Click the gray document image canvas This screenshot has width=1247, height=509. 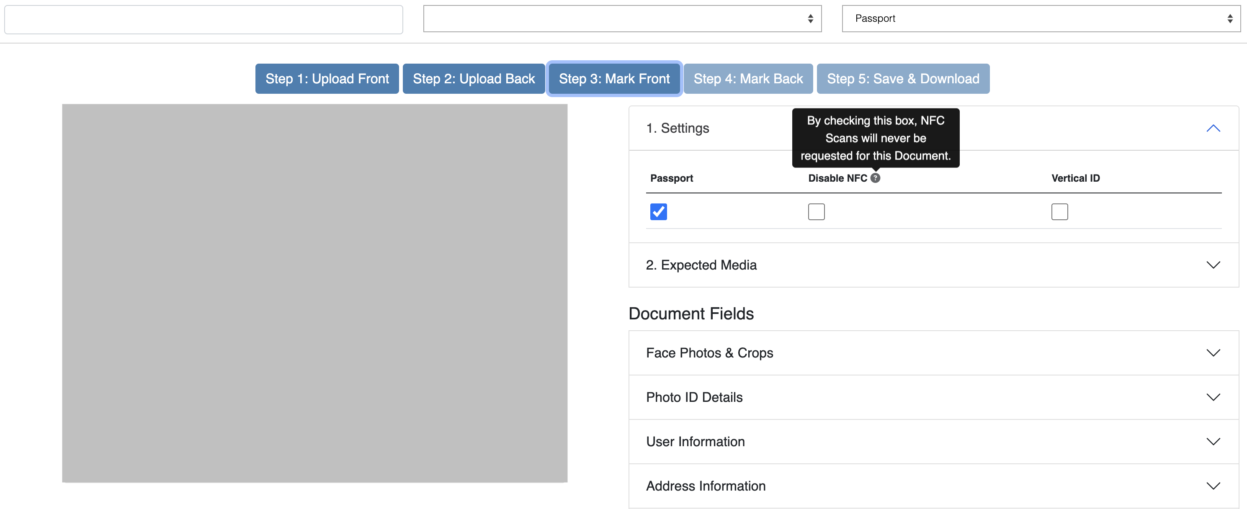(314, 293)
